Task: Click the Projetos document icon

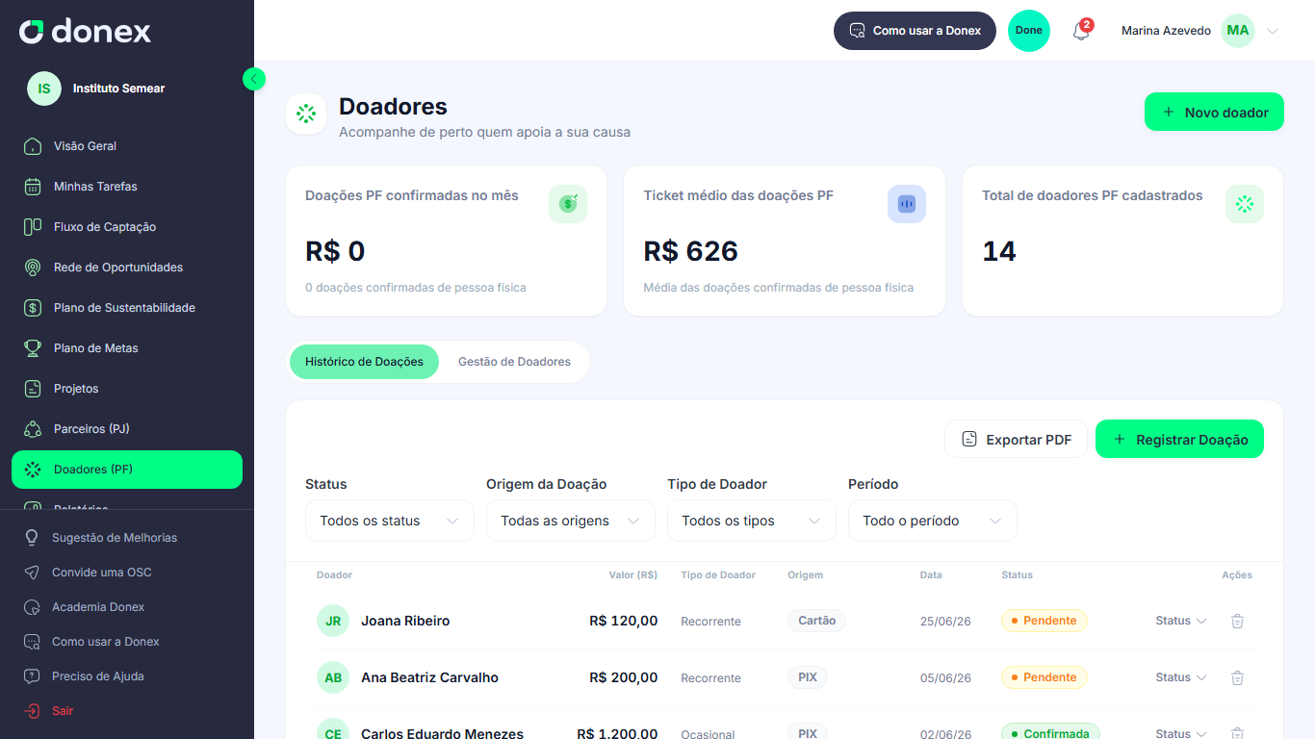Action: tap(33, 389)
